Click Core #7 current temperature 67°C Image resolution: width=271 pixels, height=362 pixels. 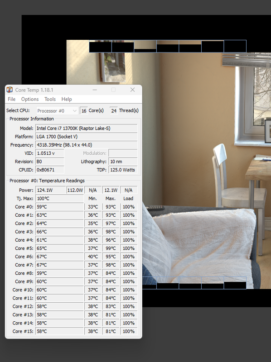[59, 265]
